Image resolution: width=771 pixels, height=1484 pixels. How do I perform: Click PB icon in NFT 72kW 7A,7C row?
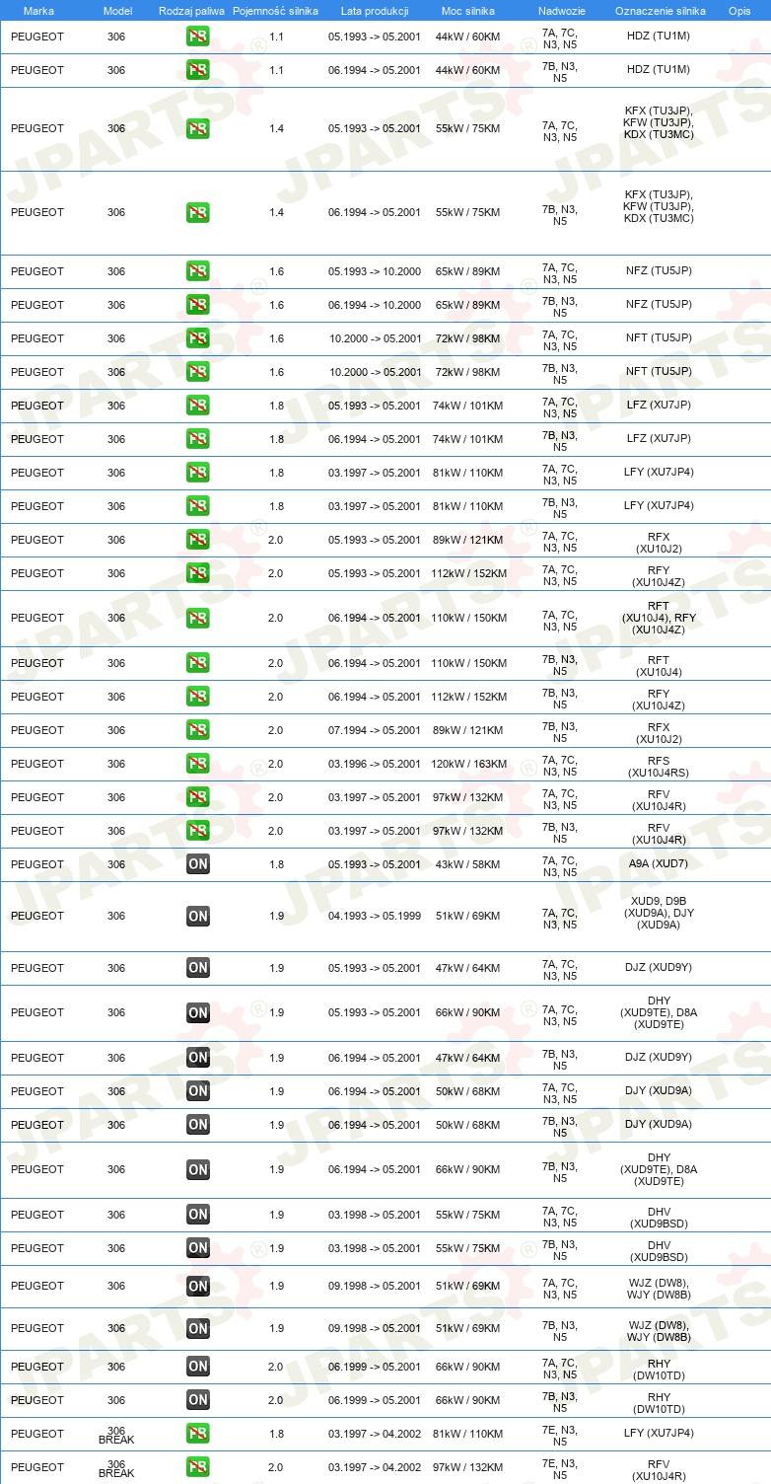click(198, 338)
